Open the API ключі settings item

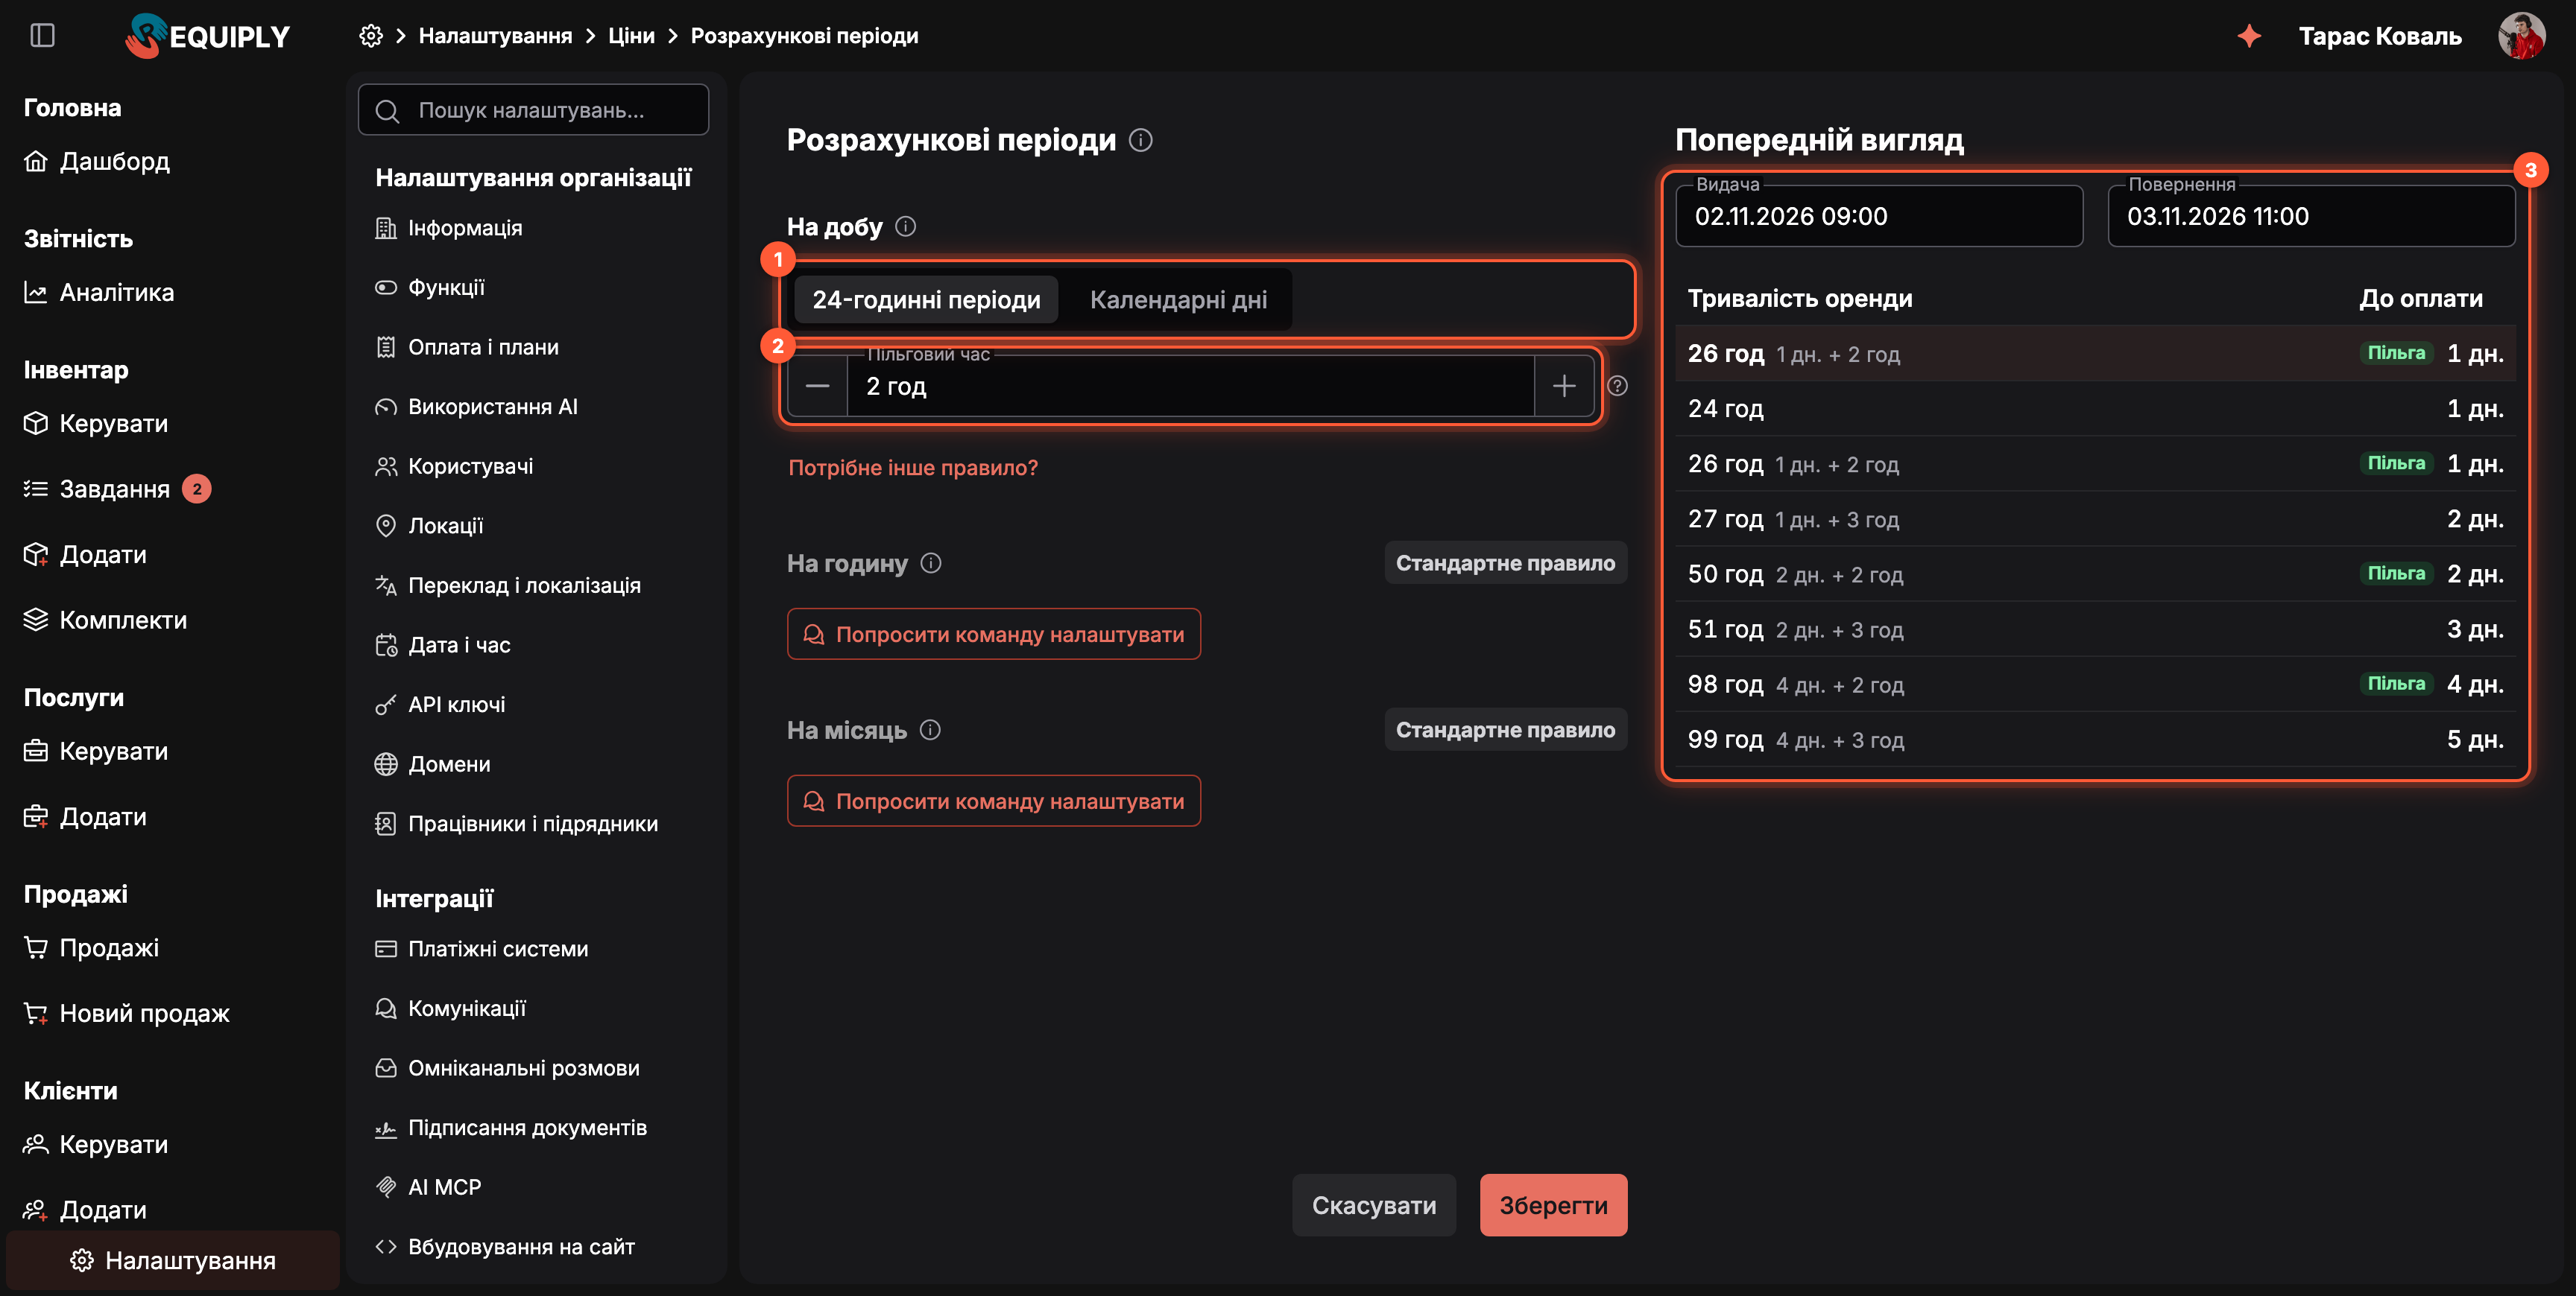pos(440,705)
